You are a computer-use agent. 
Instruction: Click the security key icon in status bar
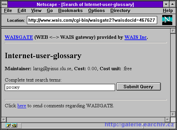coord(11,125)
